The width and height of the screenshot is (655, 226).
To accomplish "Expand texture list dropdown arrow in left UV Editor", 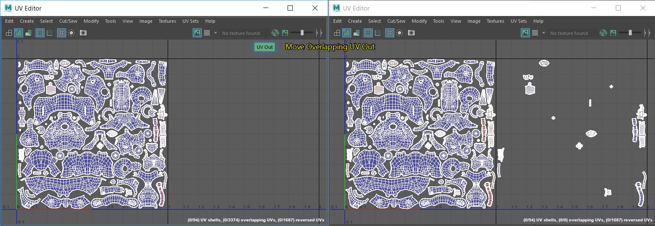I will [215, 33].
